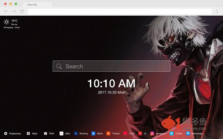Click the search magnifier icon
This screenshot has width=223, height=139.
59,66
